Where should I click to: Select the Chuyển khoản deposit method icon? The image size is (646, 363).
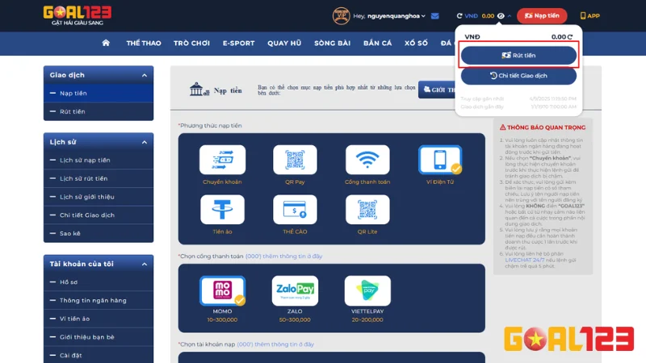pos(223,160)
